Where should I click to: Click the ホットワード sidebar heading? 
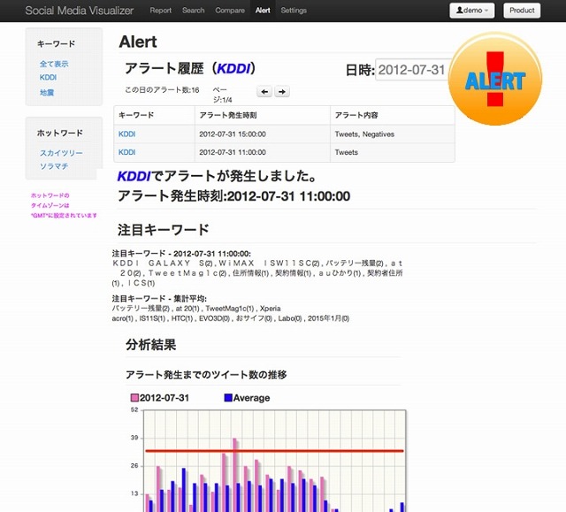59,134
